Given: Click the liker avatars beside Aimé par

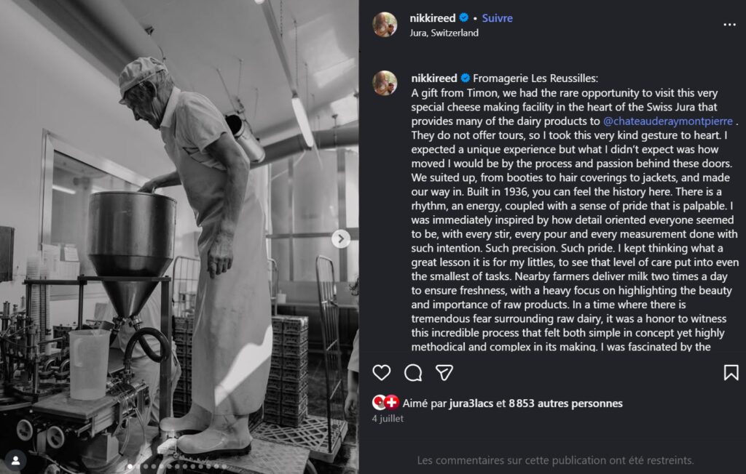Looking at the screenshot, I should pyautogui.click(x=385, y=403).
